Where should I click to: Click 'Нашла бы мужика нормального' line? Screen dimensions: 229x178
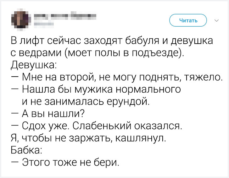tap(101, 89)
